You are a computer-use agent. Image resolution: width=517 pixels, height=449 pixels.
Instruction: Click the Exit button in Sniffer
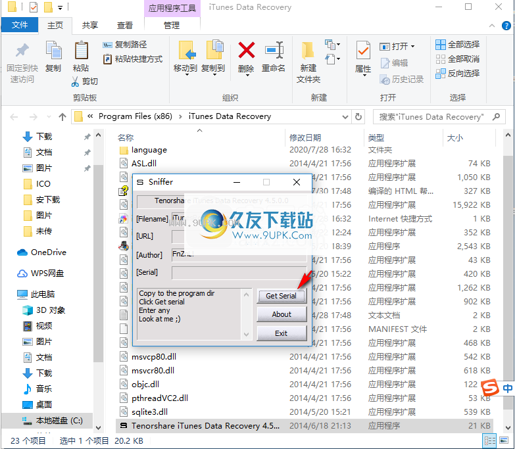click(x=282, y=333)
